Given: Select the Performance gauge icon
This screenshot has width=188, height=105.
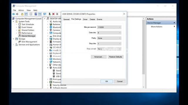Looking at the screenshot, I should pyautogui.click(x=20, y=33).
